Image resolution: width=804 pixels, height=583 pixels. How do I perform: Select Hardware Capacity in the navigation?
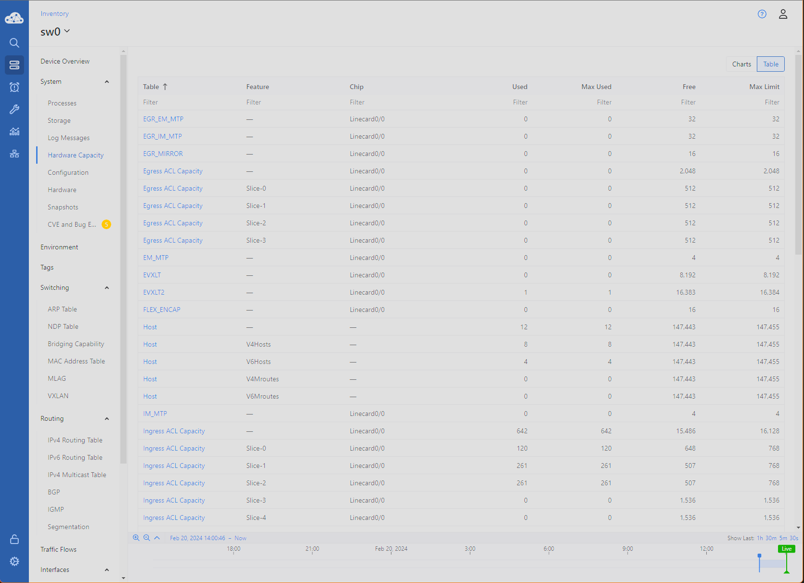point(76,155)
